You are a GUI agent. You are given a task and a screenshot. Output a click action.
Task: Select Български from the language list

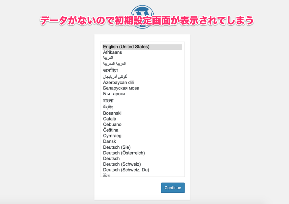point(114,94)
